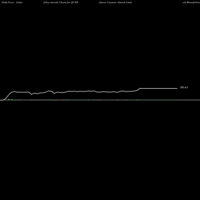Click the 'Qunar Cayman Islands Limit' text
The width and height of the screenshot is (200, 200).
pos(115,2)
